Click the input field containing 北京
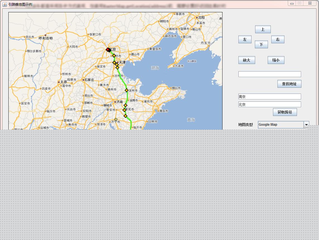Viewport: 319px width, 240px height. (270, 104)
